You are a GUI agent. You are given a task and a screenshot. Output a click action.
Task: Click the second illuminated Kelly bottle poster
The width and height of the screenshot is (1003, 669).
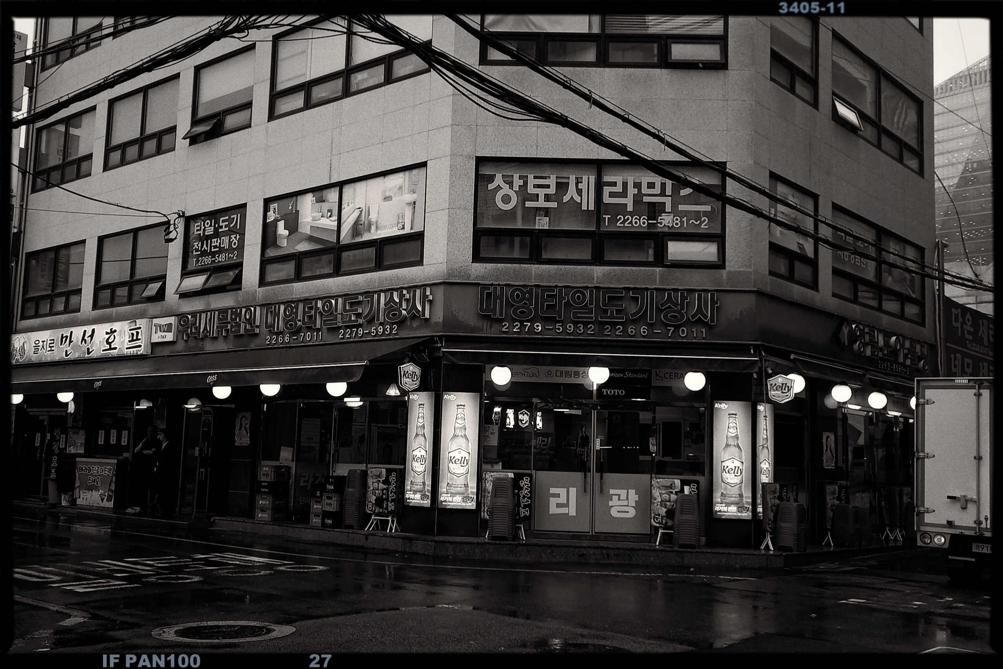tap(458, 450)
